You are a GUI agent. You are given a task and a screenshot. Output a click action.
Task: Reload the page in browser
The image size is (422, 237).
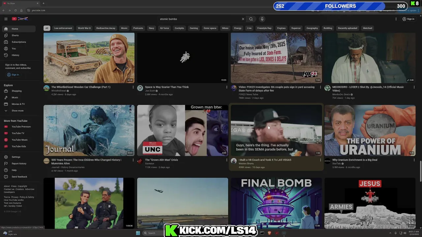15,10
